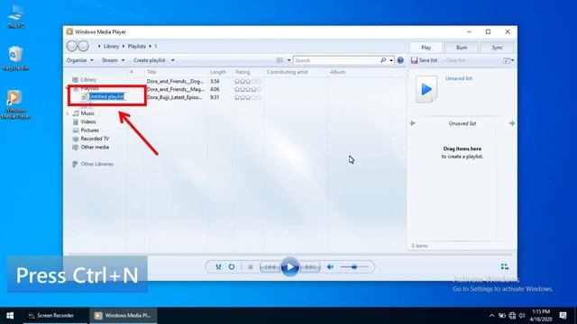
Task: Expand the Music tree node
Action: 68,113
